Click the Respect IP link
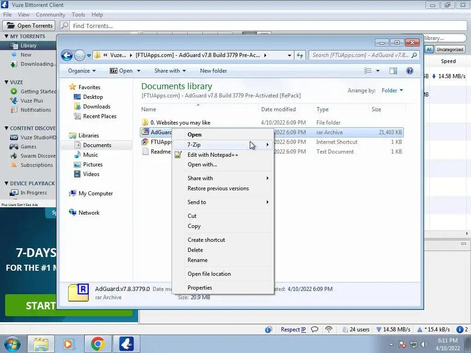 click(293, 330)
